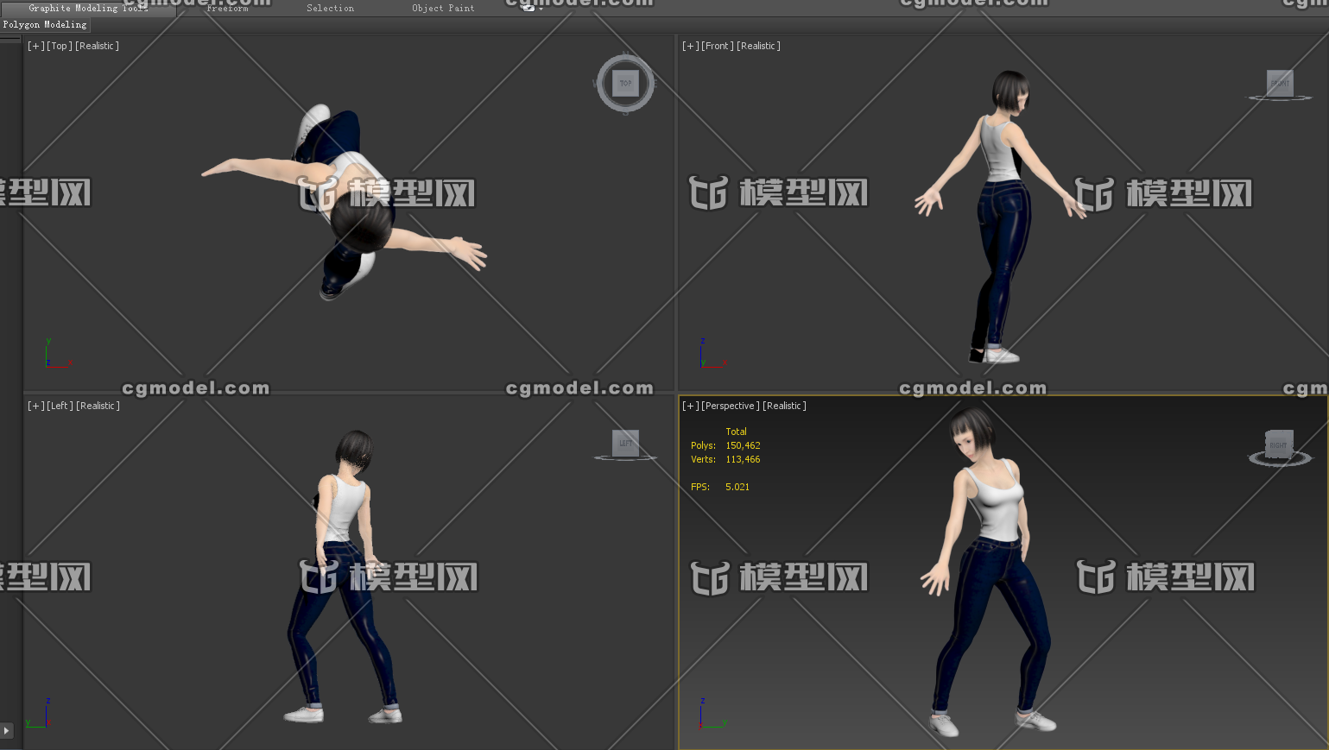Click the TOP face on the Top viewport ViewCube

[624, 83]
